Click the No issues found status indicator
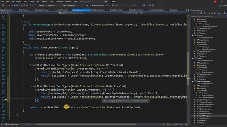Viewport: 227px width, 127px height. 12,124
